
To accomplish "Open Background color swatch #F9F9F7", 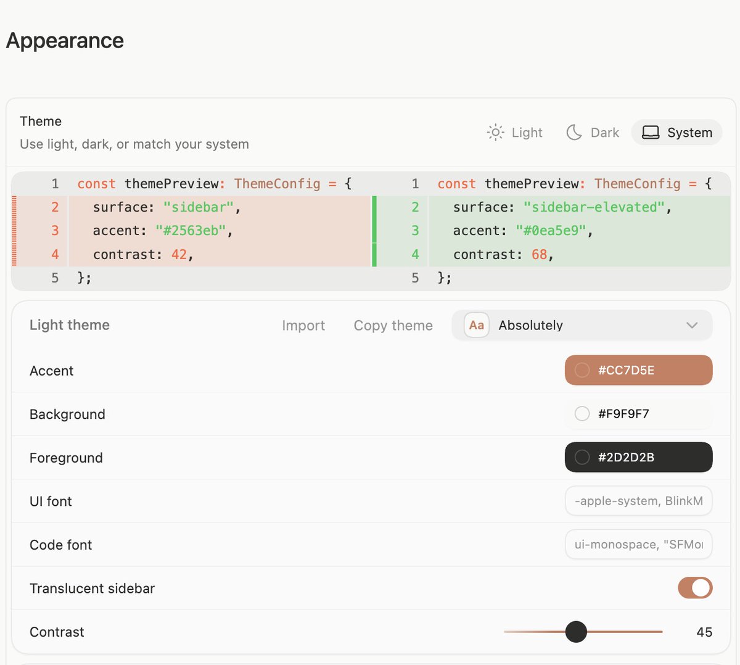I will coord(639,413).
